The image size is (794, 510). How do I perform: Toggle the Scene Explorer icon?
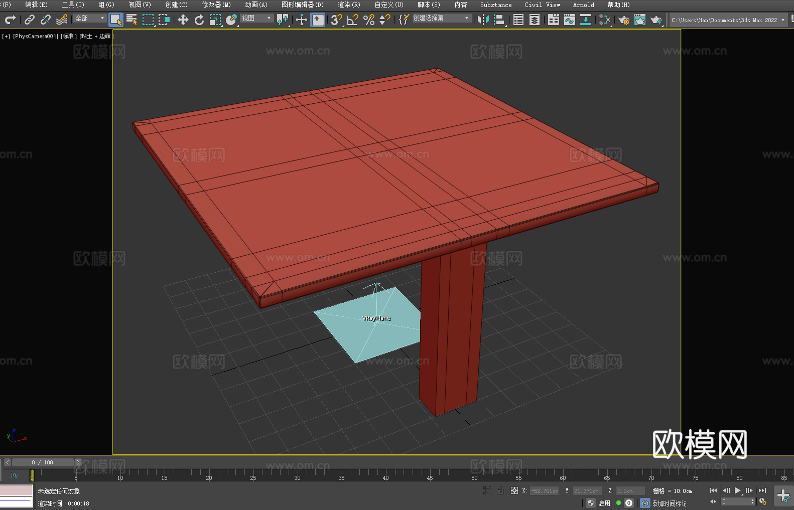tap(518, 20)
